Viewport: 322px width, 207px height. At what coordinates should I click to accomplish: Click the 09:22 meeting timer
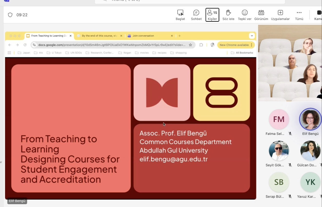pos(22,15)
